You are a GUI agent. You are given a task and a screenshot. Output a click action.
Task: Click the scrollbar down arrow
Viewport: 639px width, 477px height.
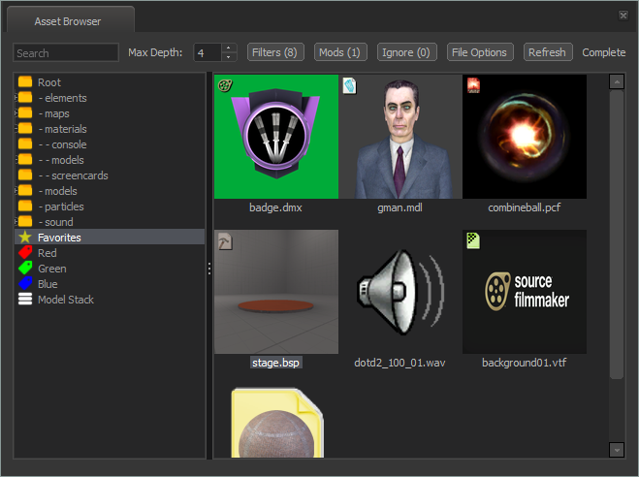[x=617, y=450]
